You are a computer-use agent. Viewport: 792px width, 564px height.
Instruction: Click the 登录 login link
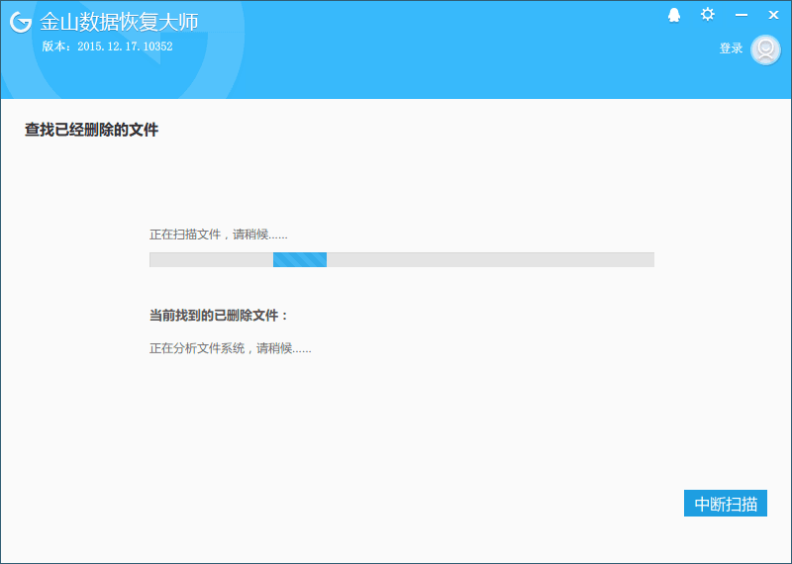pyautogui.click(x=731, y=48)
